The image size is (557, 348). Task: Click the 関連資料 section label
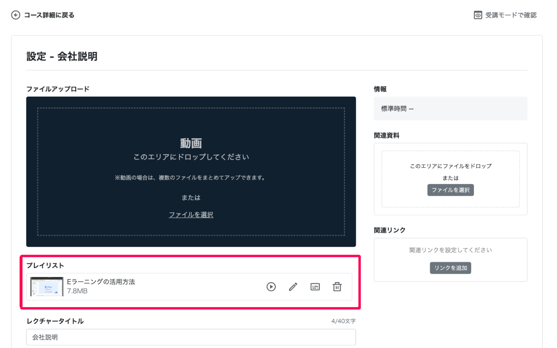coord(386,136)
